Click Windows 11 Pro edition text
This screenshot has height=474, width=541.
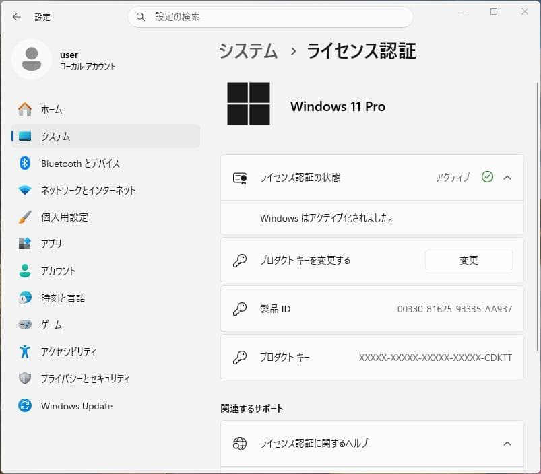pos(338,106)
